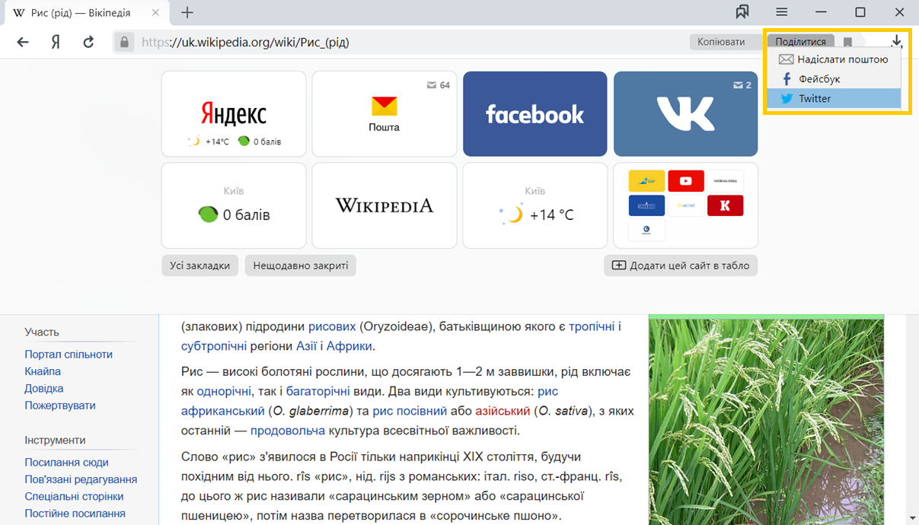The width and height of the screenshot is (919, 525).
Task: Open the browser hamburger menu
Action: click(x=782, y=12)
